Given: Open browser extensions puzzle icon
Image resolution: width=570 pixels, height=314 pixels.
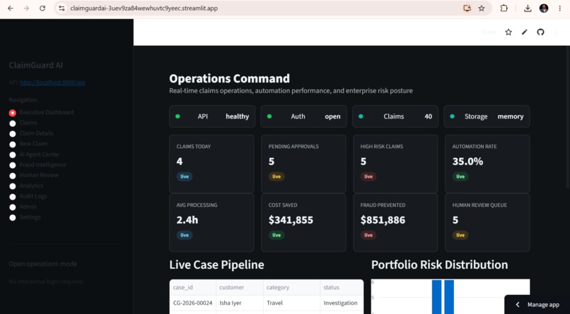Looking at the screenshot, I should click(504, 8).
